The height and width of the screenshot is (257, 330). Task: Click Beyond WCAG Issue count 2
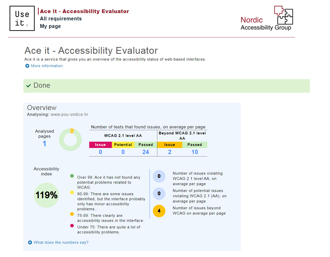coord(170,152)
